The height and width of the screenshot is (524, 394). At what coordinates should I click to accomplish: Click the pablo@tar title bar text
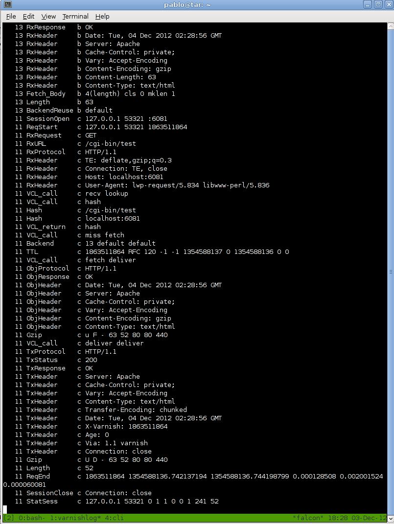click(194, 5)
